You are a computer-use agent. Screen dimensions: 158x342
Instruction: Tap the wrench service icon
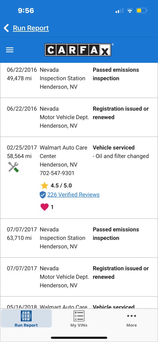[13, 167]
